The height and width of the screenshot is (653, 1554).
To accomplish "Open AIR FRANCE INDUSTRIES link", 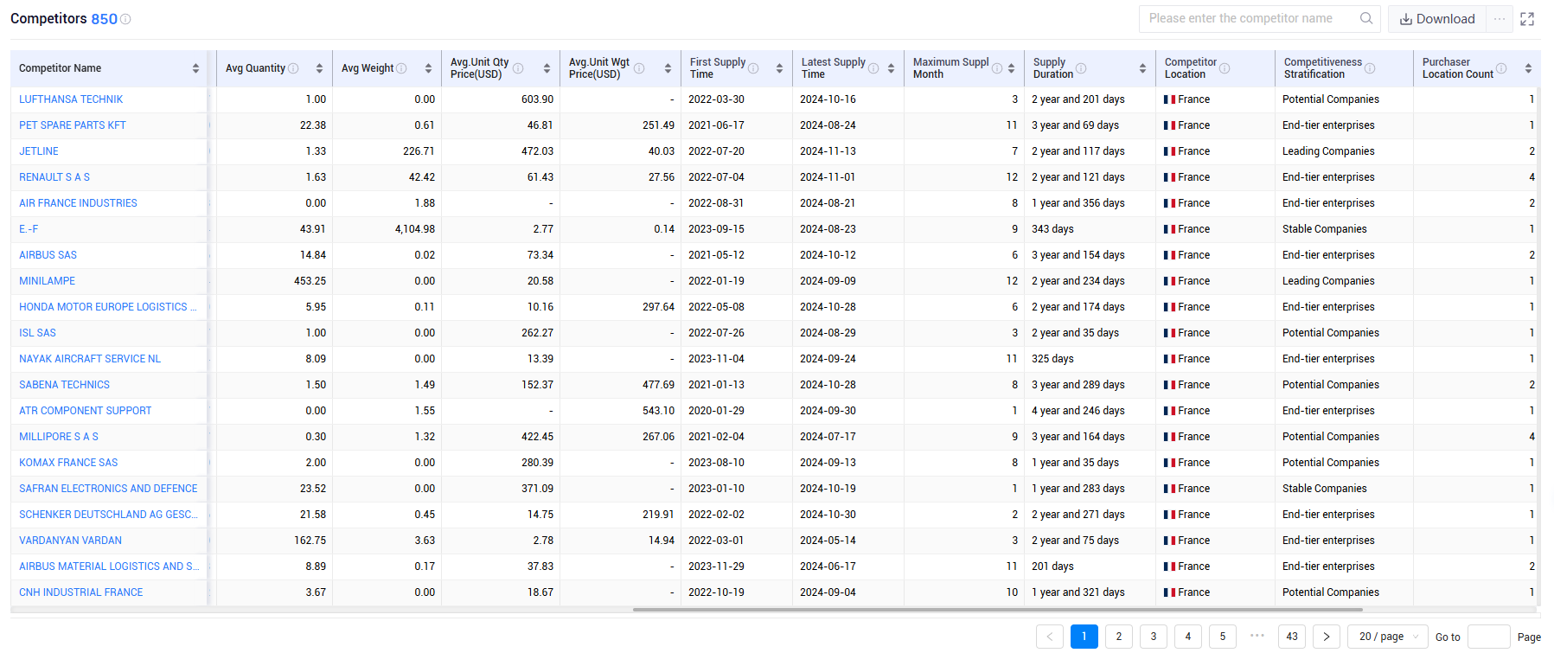I will pyautogui.click(x=78, y=203).
